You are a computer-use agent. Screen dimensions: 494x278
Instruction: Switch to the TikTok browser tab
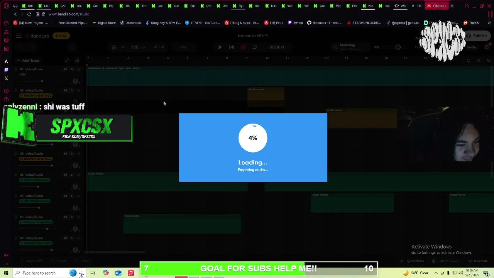click(x=416, y=6)
